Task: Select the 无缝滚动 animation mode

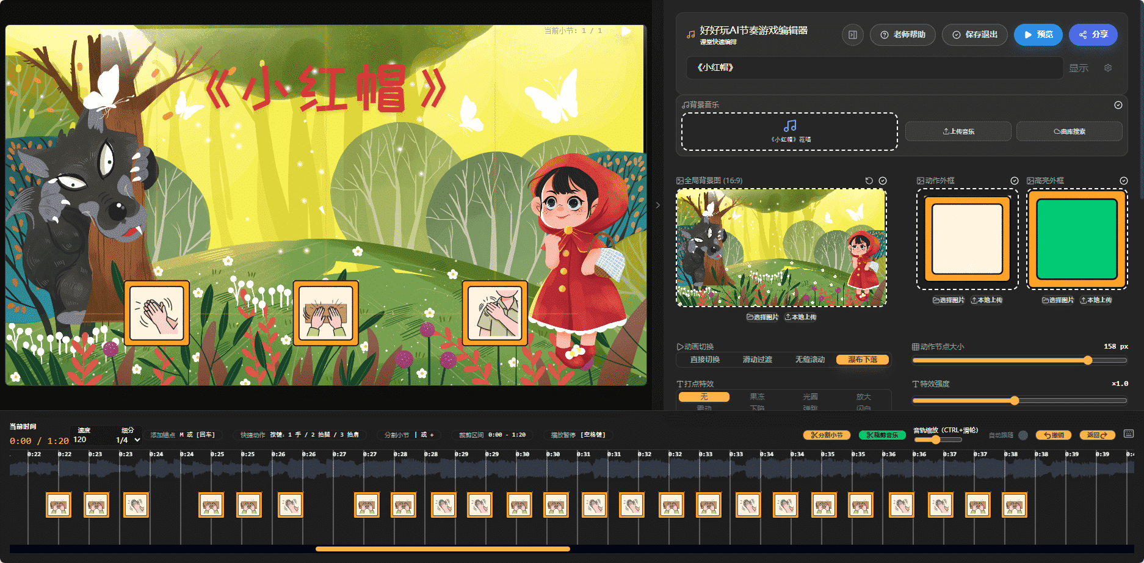Action: point(809,360)
